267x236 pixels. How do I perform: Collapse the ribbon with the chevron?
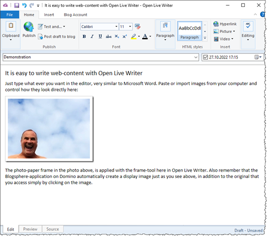pyautogui.click(x=255, y=14)
